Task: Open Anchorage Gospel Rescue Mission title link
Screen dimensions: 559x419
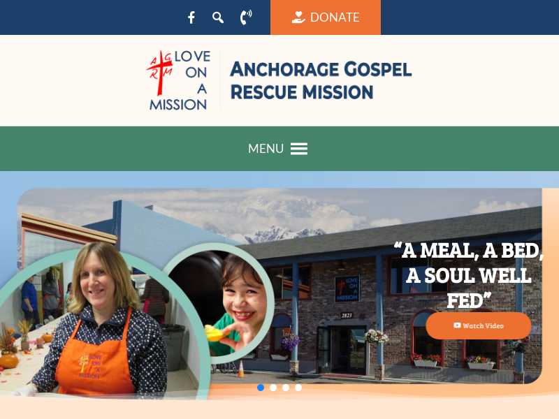Action: point(321,80)
